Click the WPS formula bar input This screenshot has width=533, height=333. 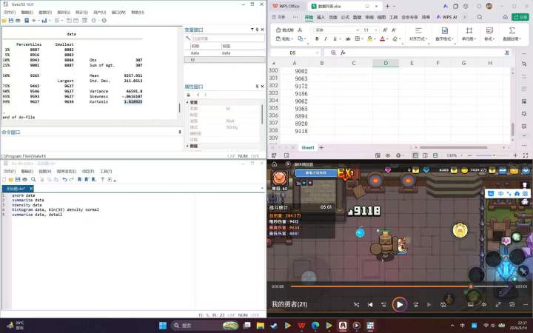pyautogui.click(x=425, y=53)
